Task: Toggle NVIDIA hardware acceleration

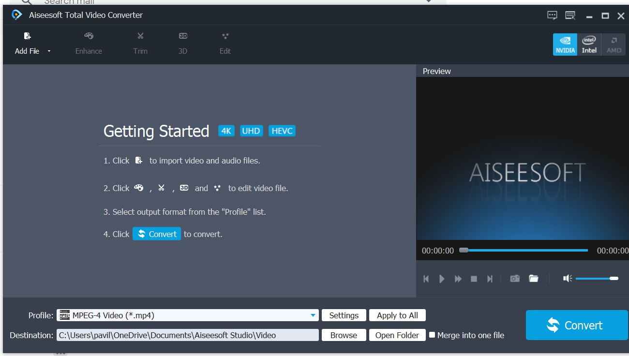Action: click(x=565, y=44)
